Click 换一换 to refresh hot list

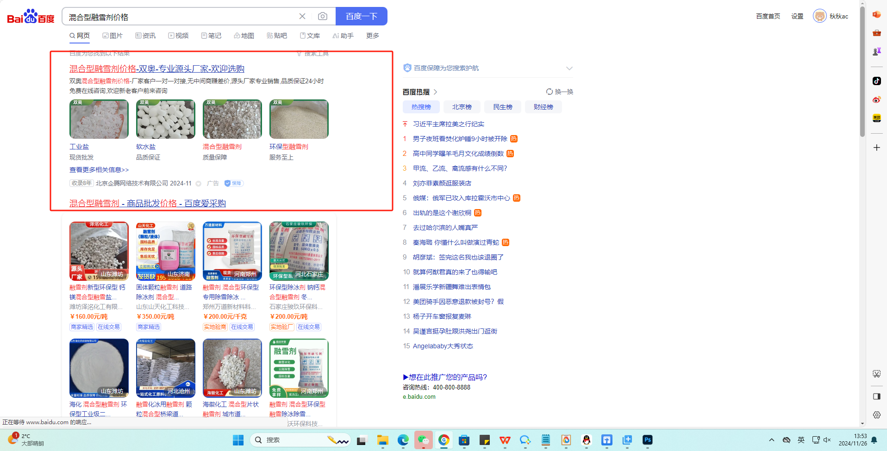pyautogui.click(x=560, y=92)
